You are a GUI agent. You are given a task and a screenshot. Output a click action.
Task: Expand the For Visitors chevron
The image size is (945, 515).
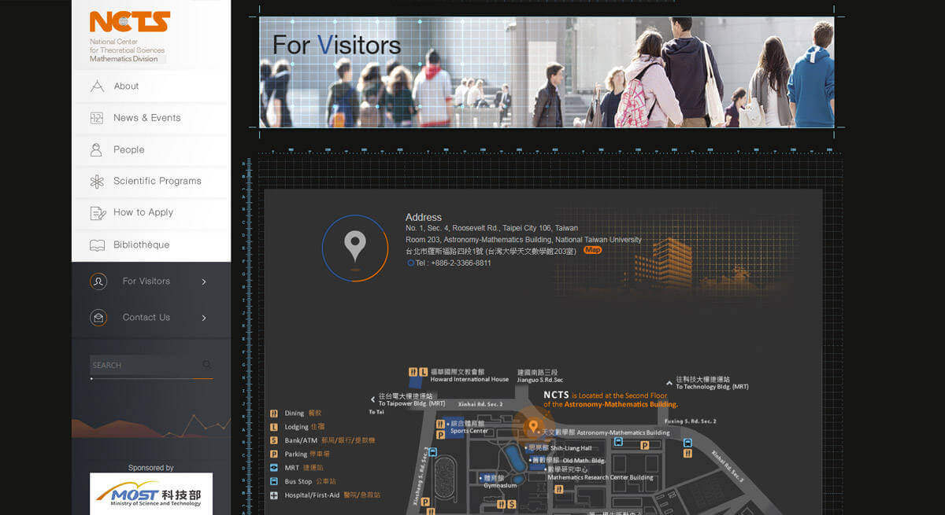(x=204, y=281)
